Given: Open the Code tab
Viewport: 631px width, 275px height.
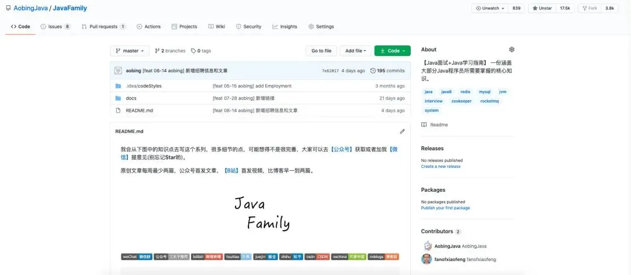Looking at the screenshot, I should (20, 26).
